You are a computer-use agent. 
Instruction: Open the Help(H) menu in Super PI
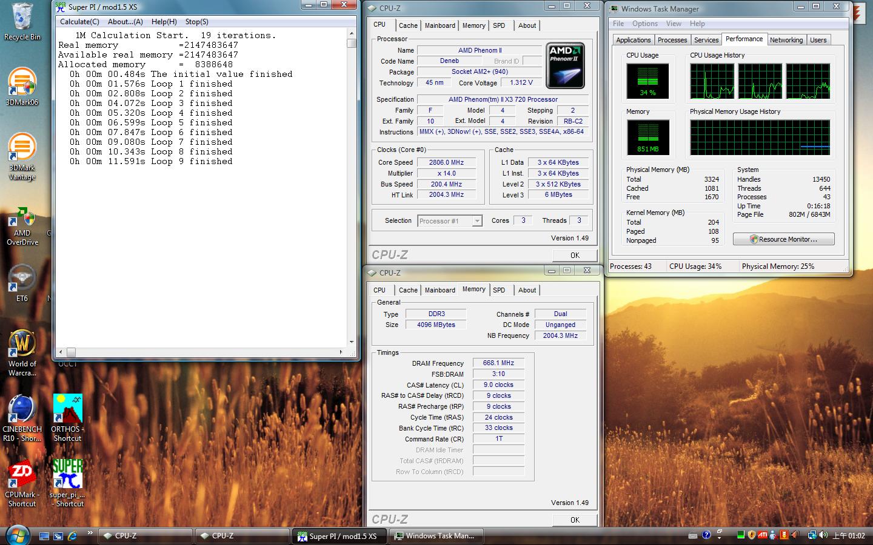point(164,21)
